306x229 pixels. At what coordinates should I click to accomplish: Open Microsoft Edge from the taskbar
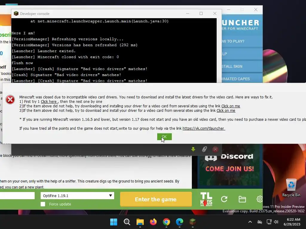coord(180,222)
